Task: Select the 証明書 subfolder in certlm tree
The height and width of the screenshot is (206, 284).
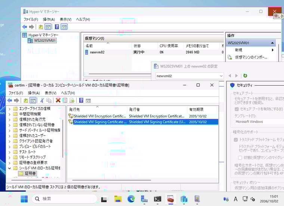Action: tap(28, 173)
